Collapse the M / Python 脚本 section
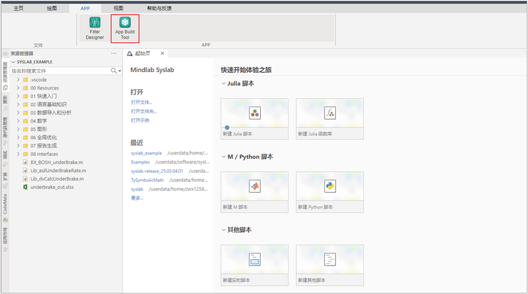Screen dimensions: 528x294 pyautogui.click(x=223, y=156)
